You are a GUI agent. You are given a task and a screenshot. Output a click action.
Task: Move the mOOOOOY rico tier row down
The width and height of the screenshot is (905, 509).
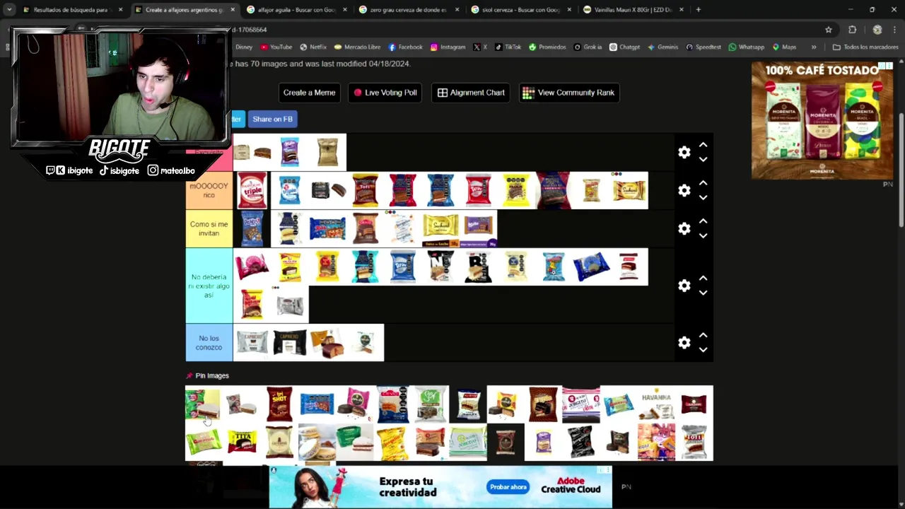(x=703, y=198)
